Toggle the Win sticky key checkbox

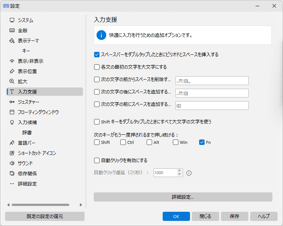tap(176, 142)
